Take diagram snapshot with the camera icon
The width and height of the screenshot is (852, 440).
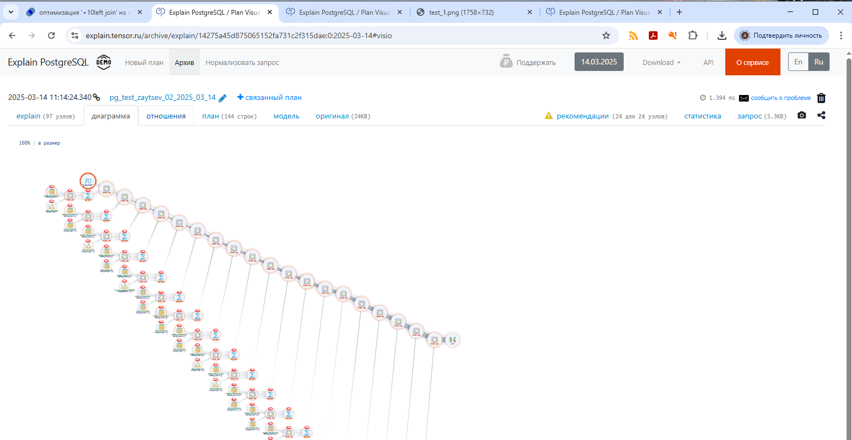801,116
